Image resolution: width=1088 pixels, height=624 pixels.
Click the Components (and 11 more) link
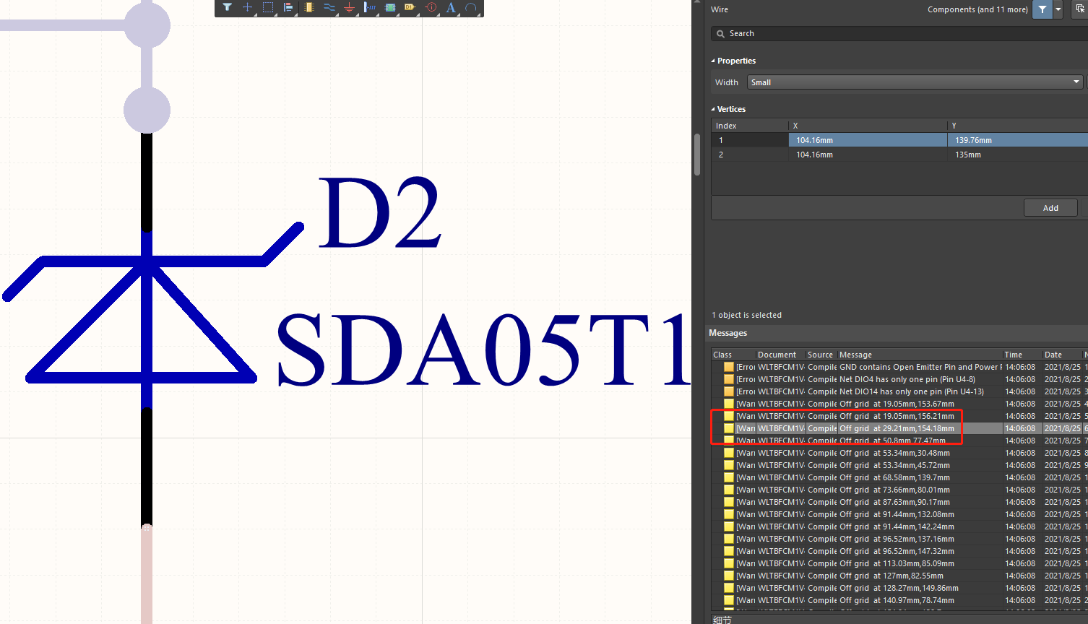[x=977, y=9]
